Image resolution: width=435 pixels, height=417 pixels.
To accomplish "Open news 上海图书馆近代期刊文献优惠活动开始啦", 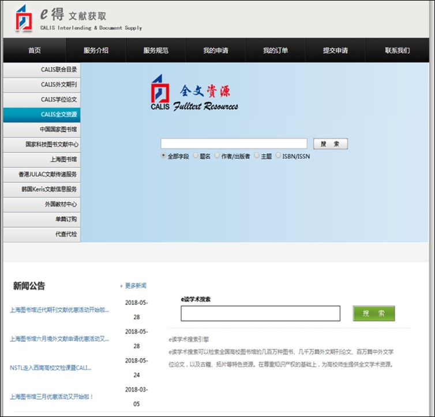I will click(59, 310).
